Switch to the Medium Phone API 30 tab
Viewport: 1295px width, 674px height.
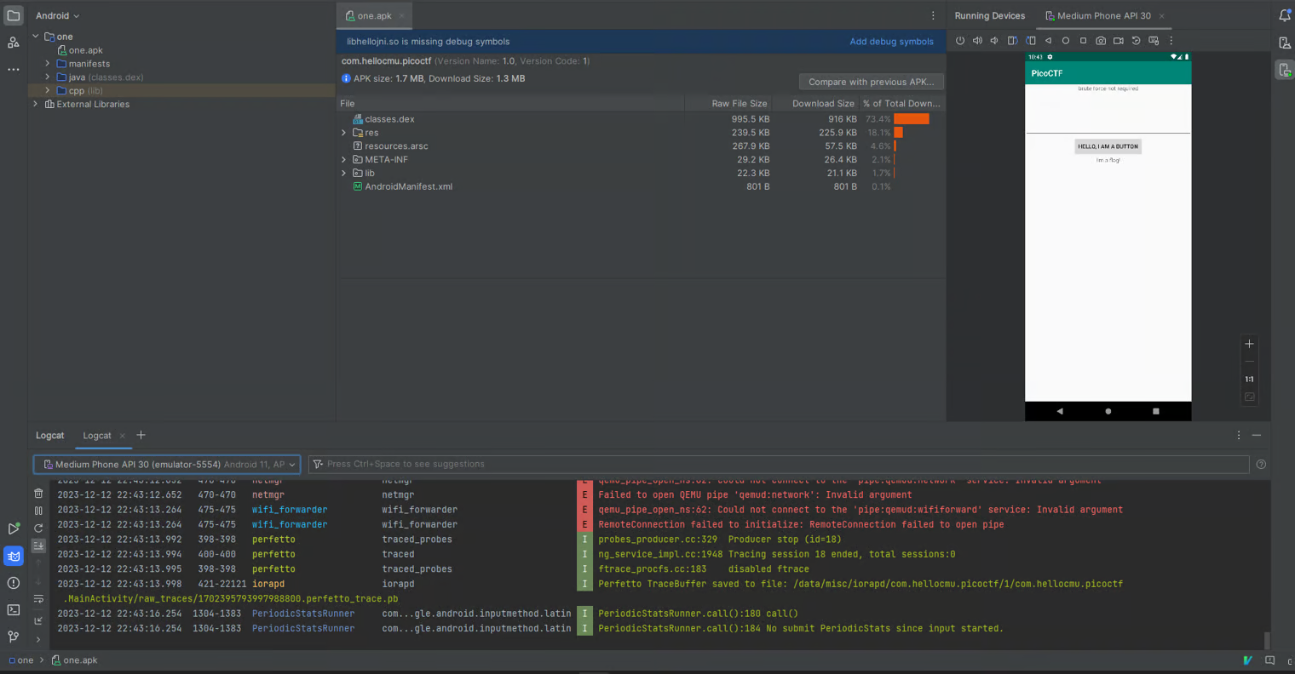[1103, 15]
